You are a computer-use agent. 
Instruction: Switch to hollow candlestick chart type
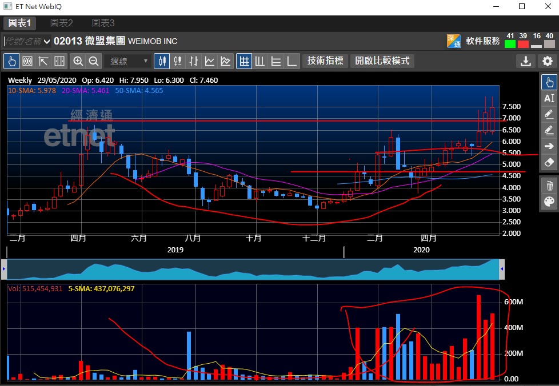pos(178,61)
